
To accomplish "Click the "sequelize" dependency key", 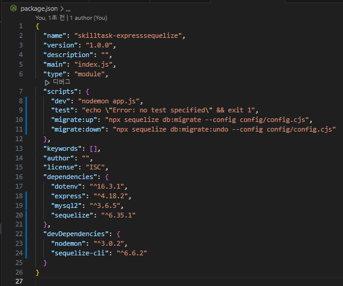I will click(x=72, y=215).
